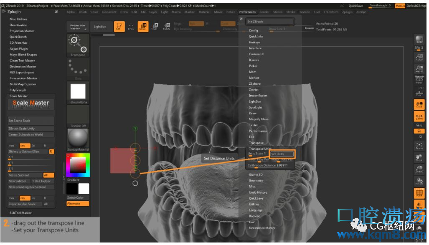This screenshot has width=429, height=245.
Task: Open the BrushAlpha selector
Action: (x=78, y=93)
